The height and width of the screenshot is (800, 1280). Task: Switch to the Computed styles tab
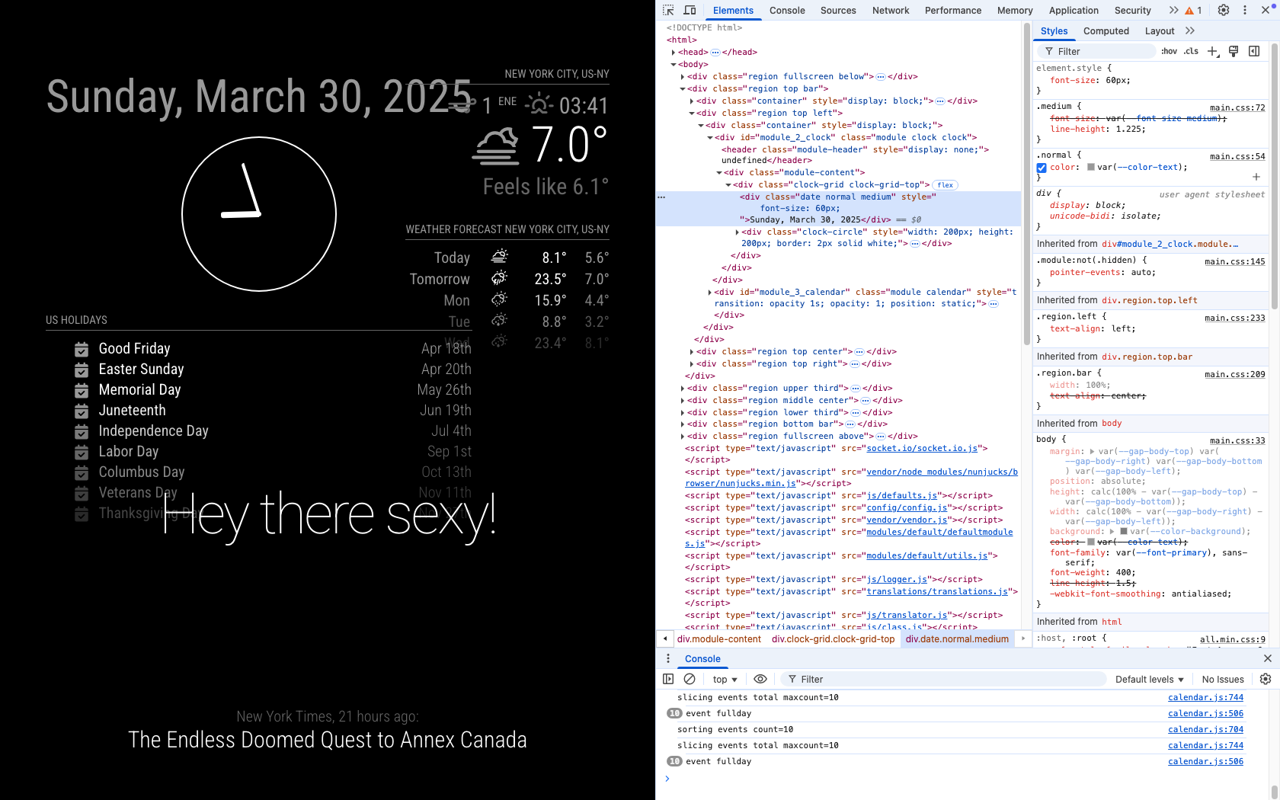coord(1106,31)
